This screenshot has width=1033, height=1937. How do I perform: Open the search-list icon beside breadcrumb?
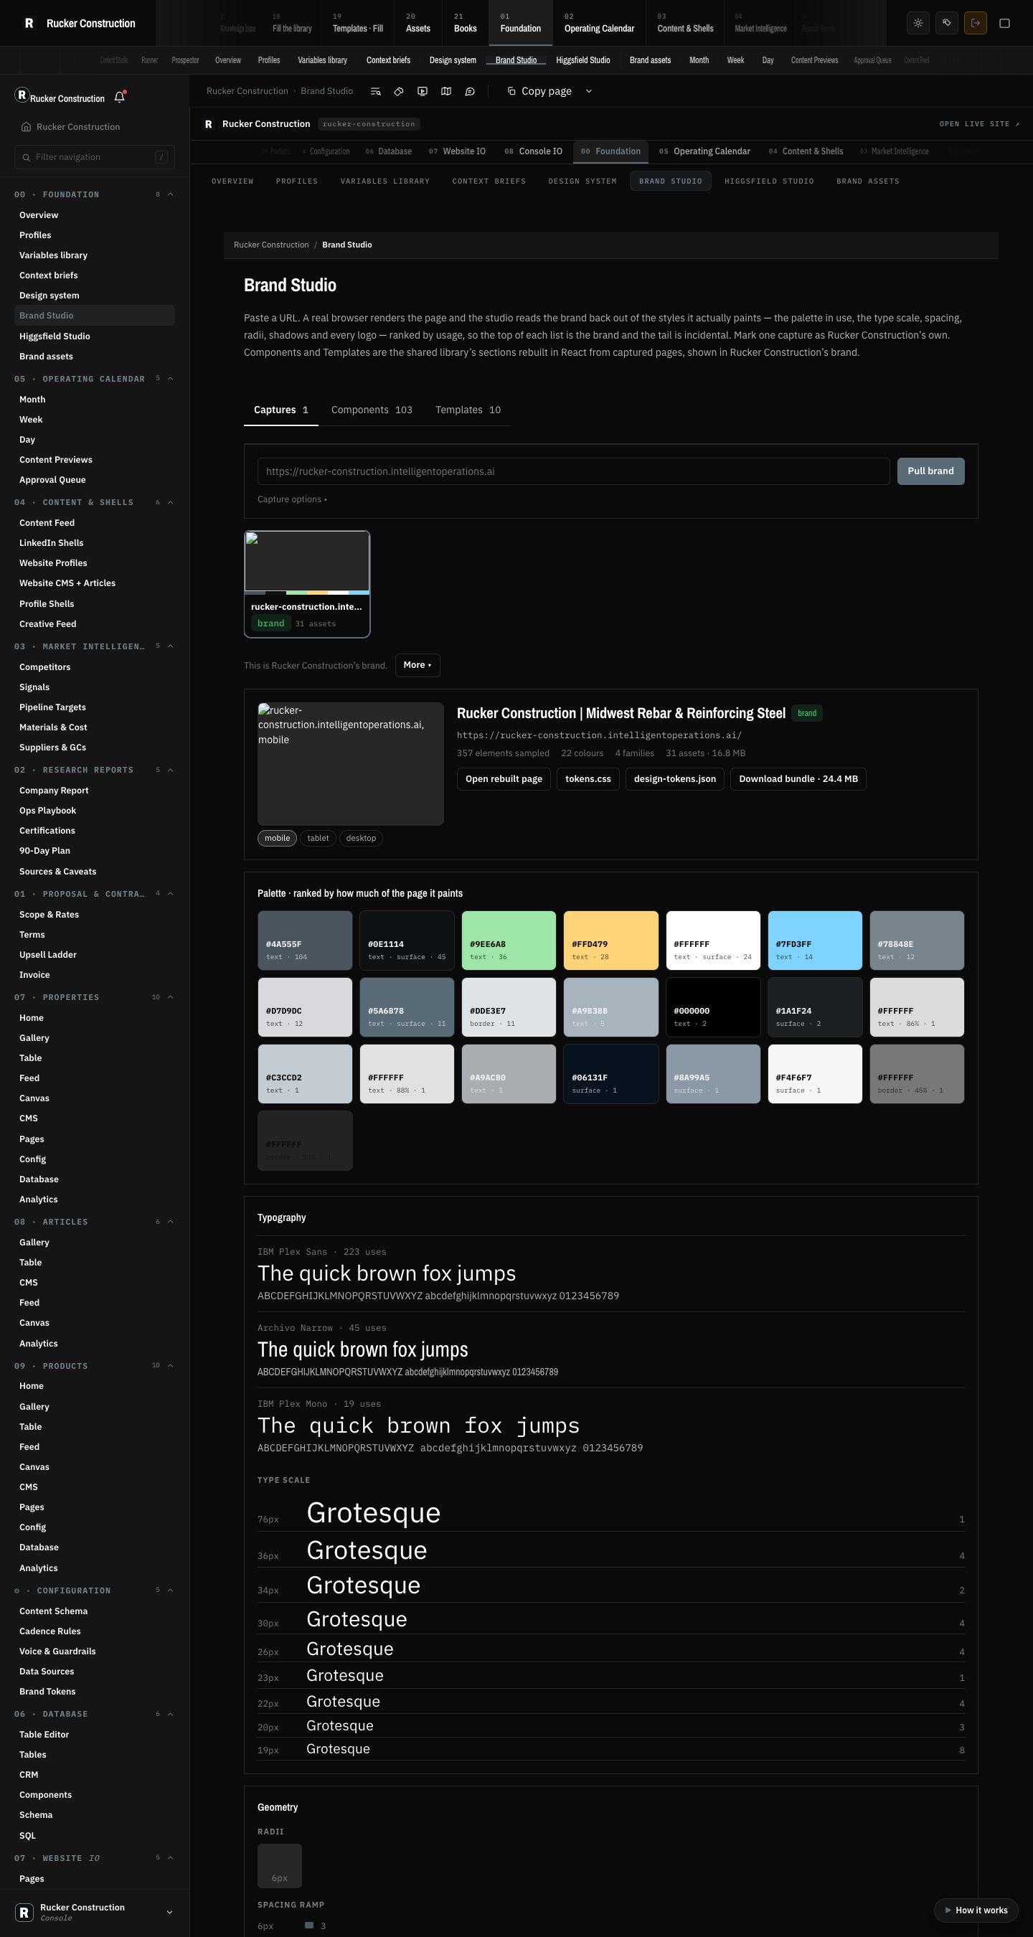pos(375,91)
